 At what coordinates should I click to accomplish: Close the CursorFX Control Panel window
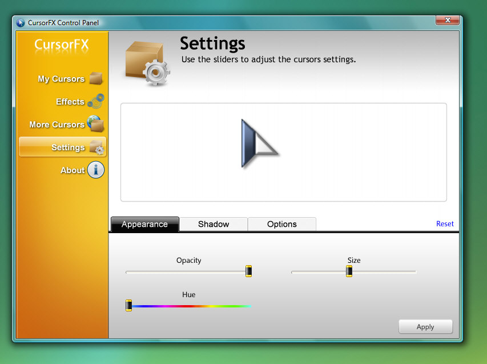click(x=448, y=20)
